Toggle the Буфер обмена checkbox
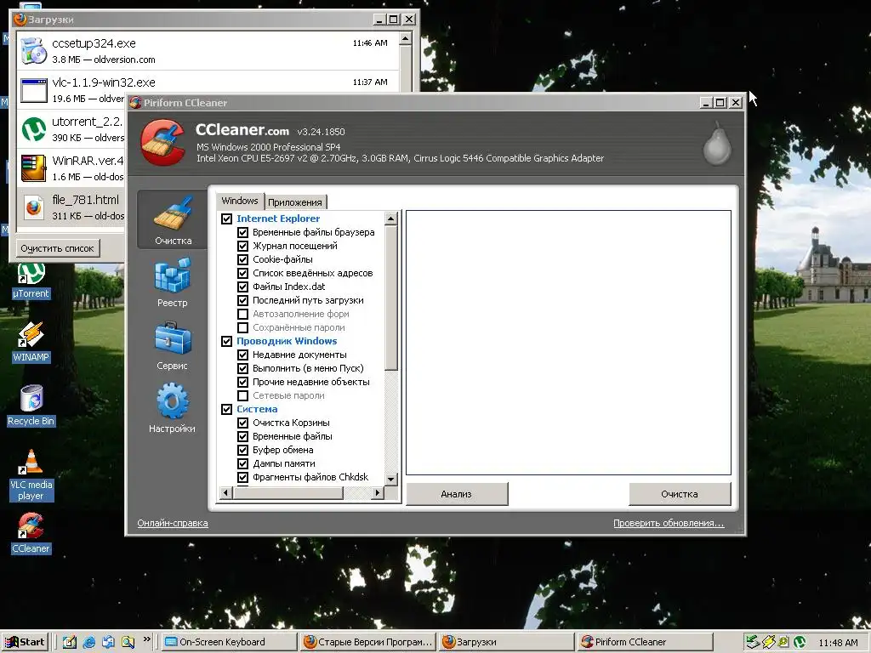Screen dimensions: 871x653 (x=242, y=450)
